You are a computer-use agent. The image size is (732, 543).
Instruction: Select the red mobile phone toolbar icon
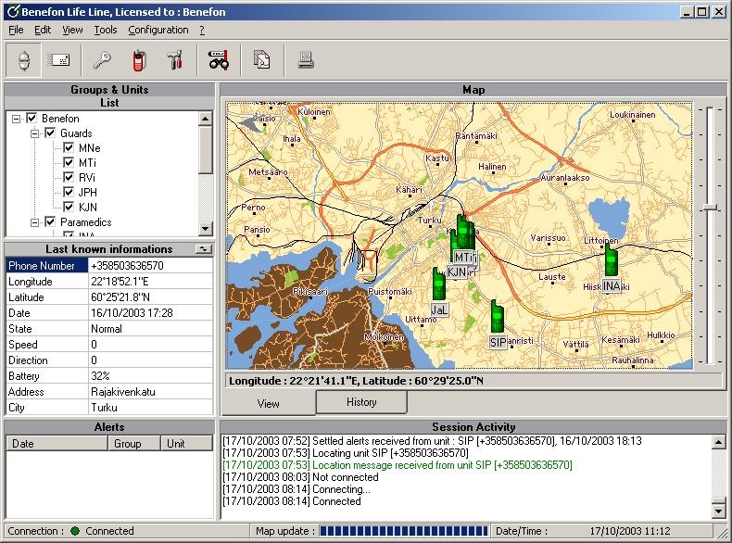point(139,60)
